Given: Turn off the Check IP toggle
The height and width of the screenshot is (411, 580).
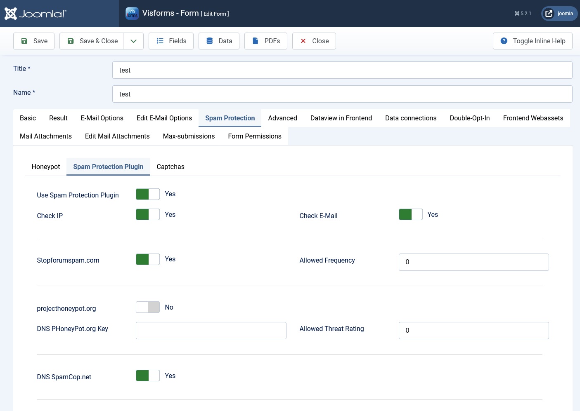Looking at the screenshot, I should click(x=148, y=214).
